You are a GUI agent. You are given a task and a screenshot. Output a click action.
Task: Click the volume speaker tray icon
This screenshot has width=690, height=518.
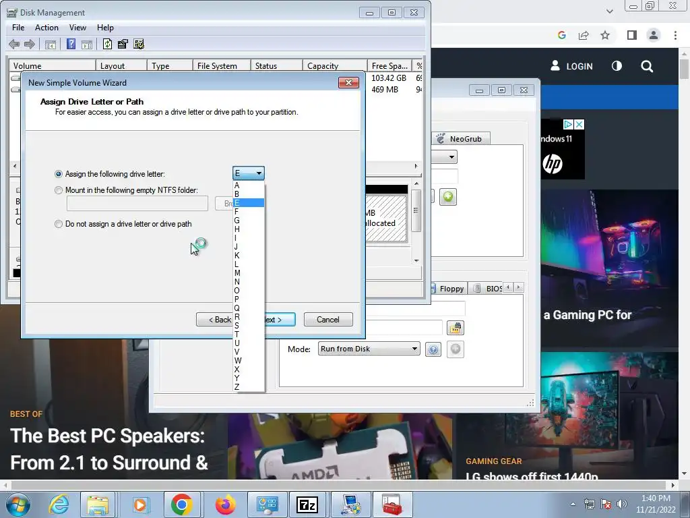622,504
